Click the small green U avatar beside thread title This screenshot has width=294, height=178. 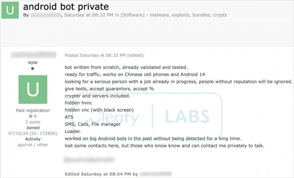pyautogui.click(x=10, y=10)
